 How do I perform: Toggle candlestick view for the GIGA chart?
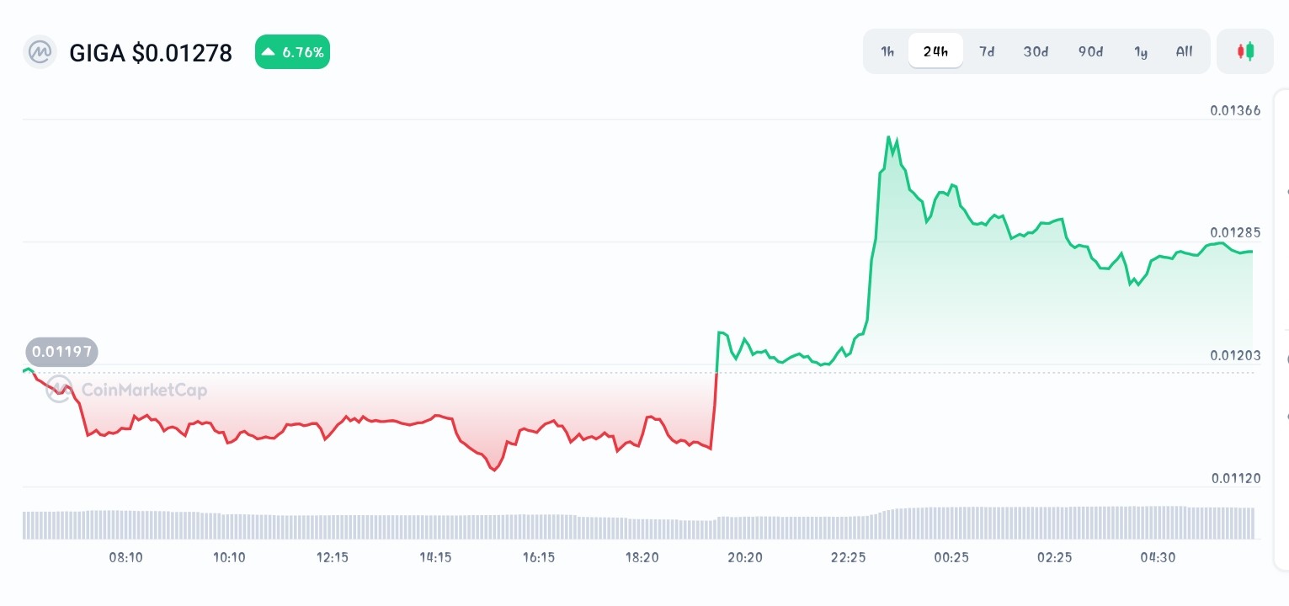pos(1244,51)
